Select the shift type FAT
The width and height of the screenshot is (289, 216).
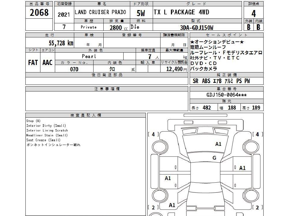33,63
